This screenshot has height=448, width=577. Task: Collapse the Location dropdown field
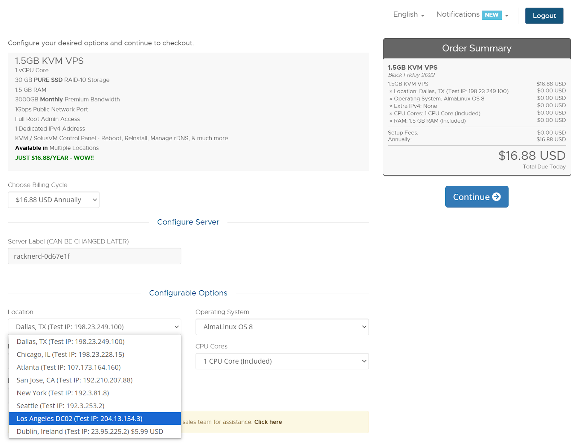(94, 327)
